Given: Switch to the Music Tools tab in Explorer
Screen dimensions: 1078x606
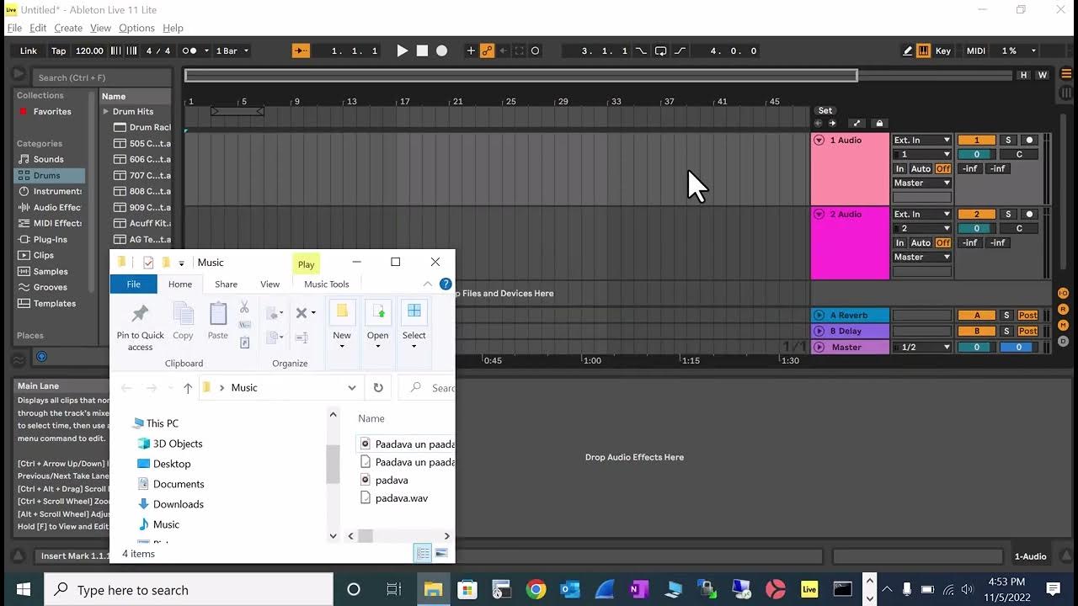Looking at the screenshot, I should [x=327, y=284].
